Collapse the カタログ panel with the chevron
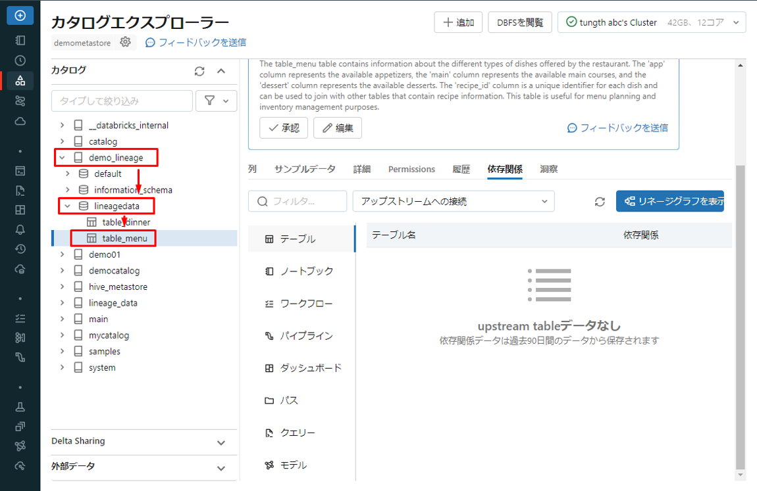The height and width of the screenshot is (491, 757). tap(221, 71)
